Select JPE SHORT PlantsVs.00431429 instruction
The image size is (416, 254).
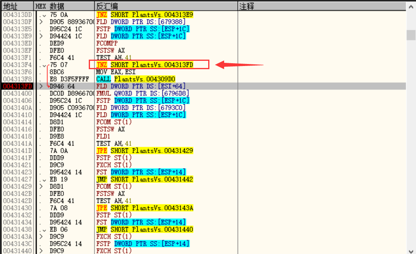tap(145, 150)
